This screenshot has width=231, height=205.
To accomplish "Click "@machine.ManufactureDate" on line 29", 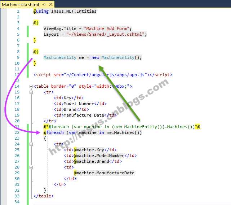I will pyautogui.click(x=104, y=173).
